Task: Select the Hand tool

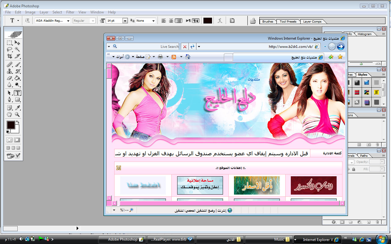Action: tap(9, 115)
